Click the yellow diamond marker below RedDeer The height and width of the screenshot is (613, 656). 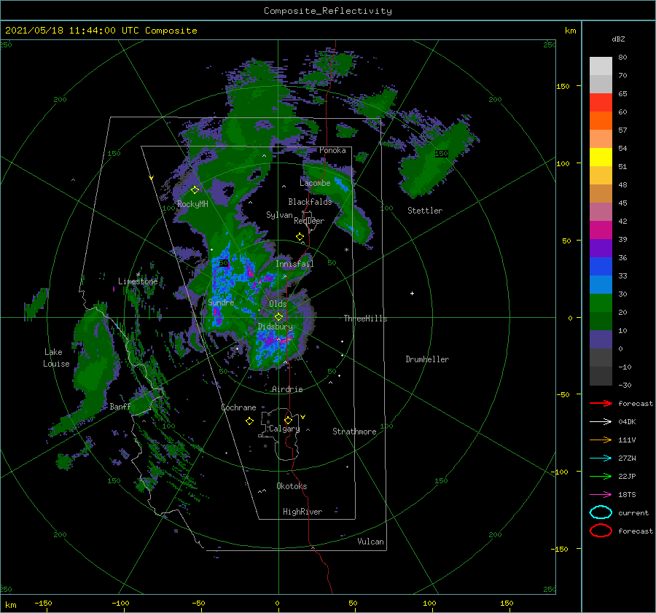[300, 237]
